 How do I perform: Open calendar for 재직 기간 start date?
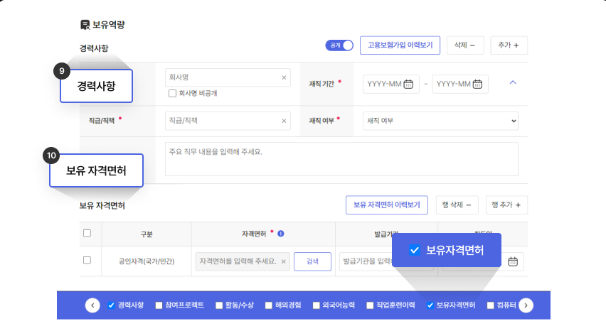408,84
